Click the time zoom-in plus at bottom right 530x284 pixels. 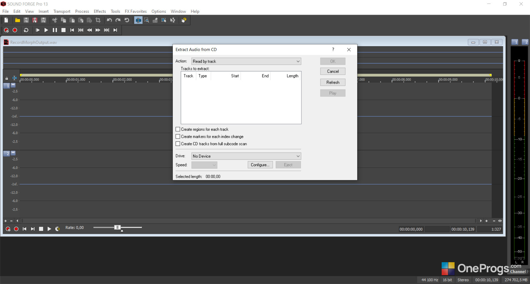[x=486, y=221]
